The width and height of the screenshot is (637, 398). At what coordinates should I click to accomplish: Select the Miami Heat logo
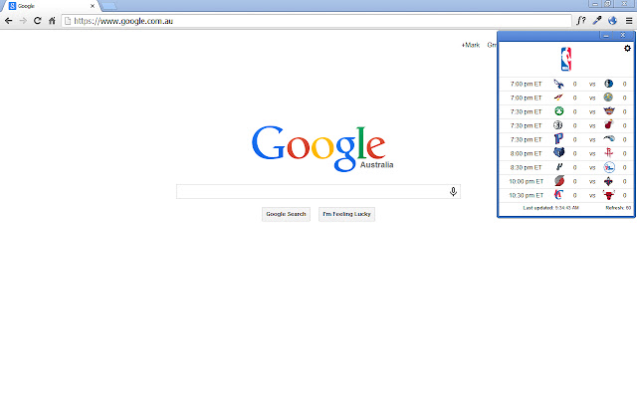(x=608, y=125)
